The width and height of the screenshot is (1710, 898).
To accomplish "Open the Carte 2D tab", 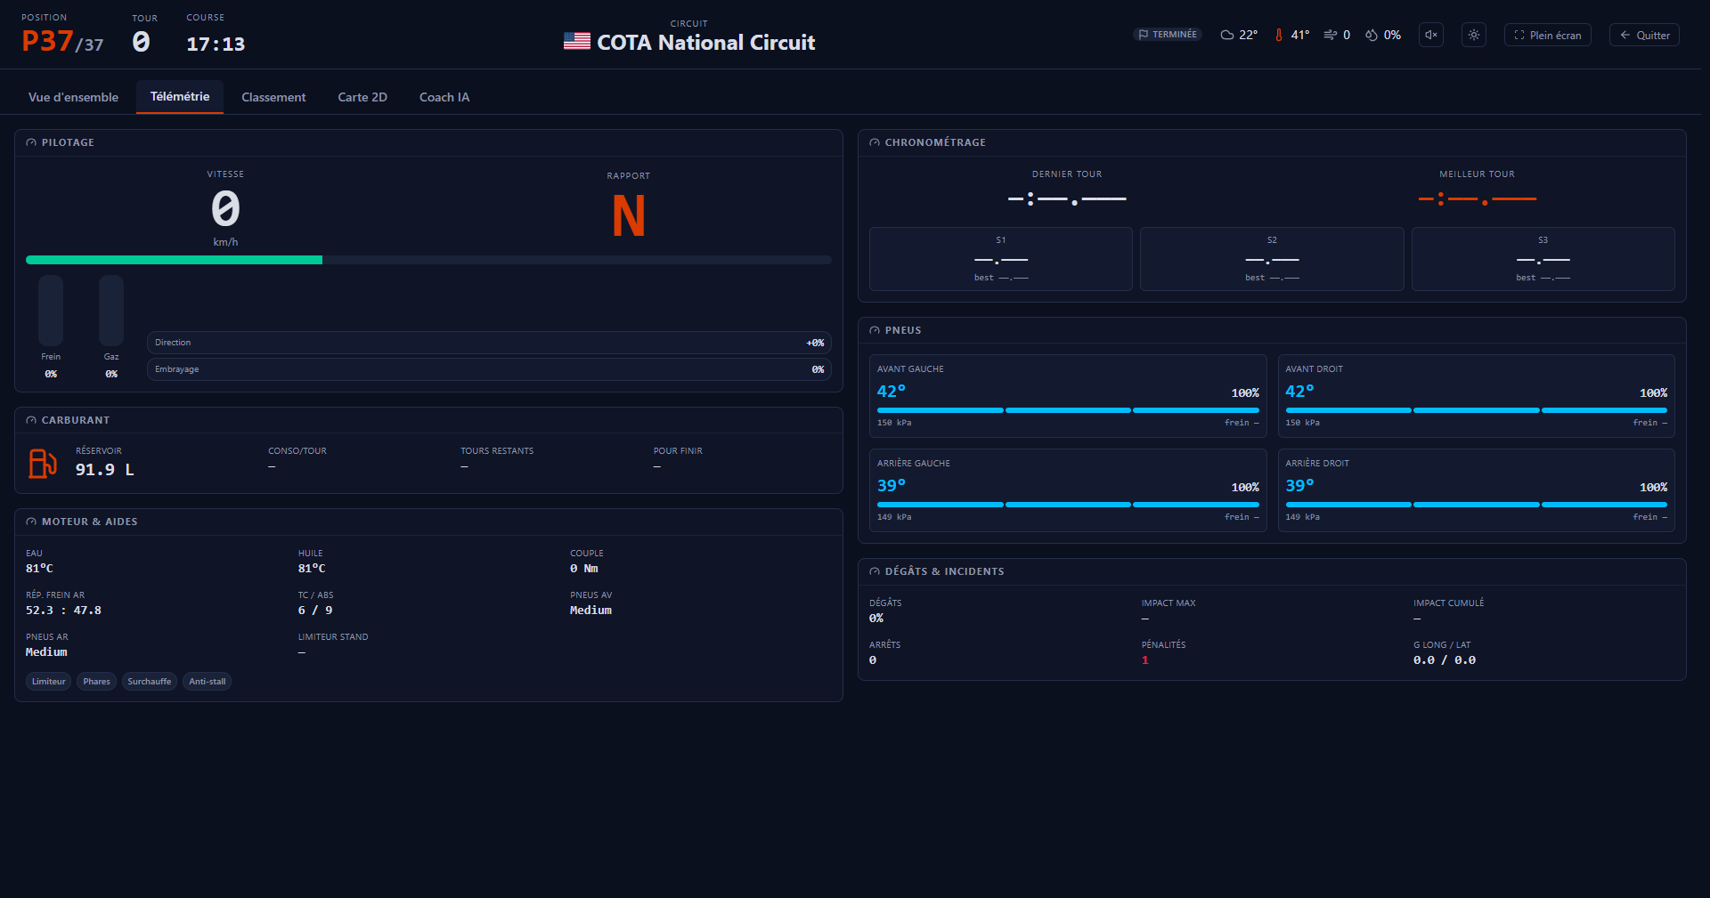I will click(362, 97).
